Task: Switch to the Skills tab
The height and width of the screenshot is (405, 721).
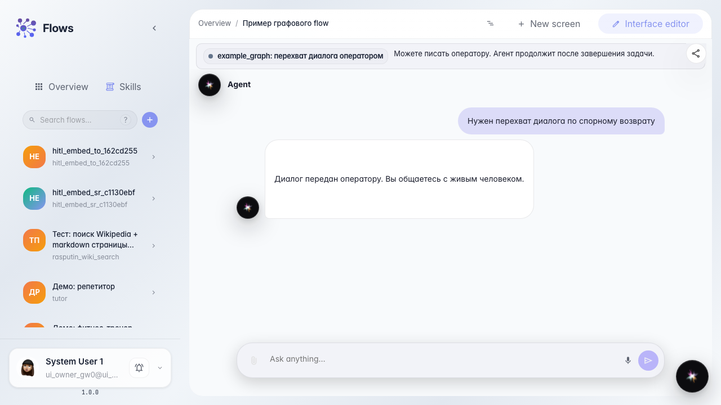Action: point(123,87)
